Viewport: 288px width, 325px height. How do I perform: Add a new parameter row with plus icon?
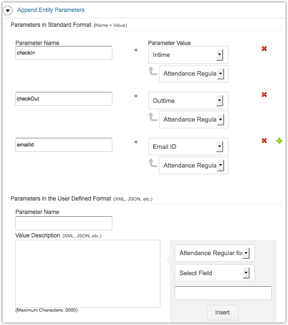(279, 141)
